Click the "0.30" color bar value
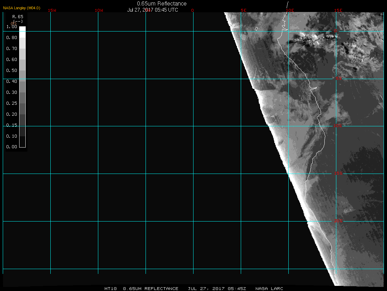Screen dimensions: 387x291 click(12, 92)
